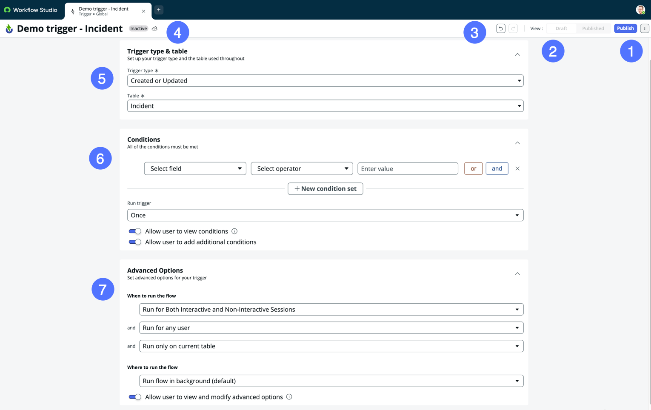Click the Publish button
This screenshot has height=410, width=651.
coord(625,28)
